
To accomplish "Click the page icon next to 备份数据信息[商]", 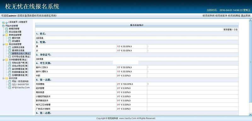I will [10, 69].
